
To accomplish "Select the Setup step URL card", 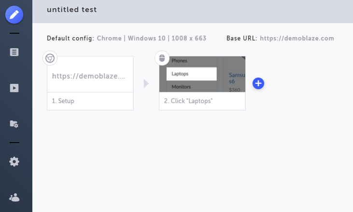I will pos(90,74).
